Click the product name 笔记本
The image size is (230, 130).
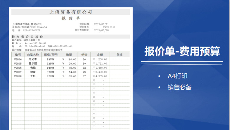click(33, 59)
